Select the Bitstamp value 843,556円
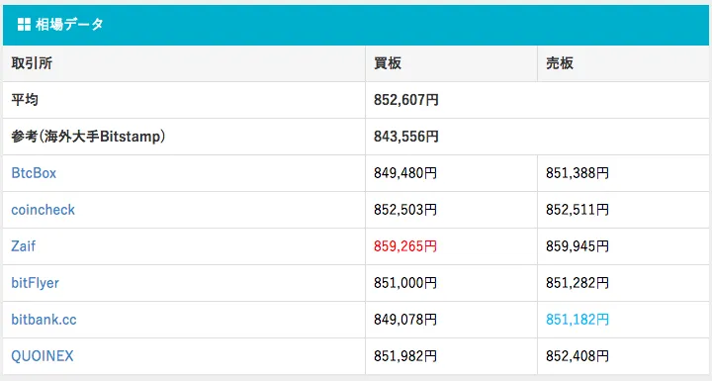712x381 pixels. (x=406, y=137)
